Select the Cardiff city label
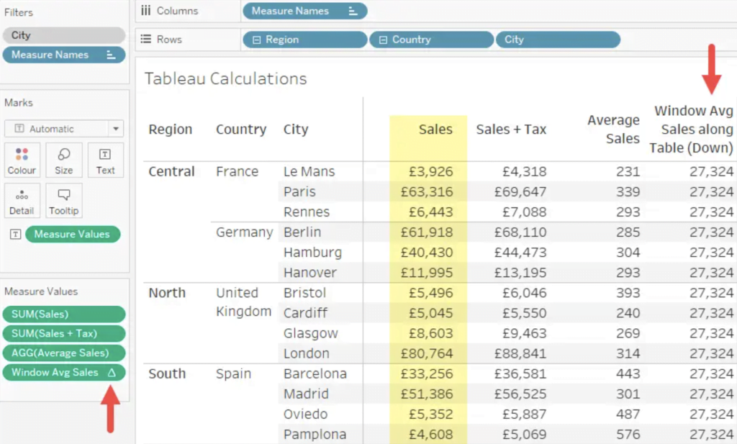The image size is (737, 444). (x=305, y=313)
